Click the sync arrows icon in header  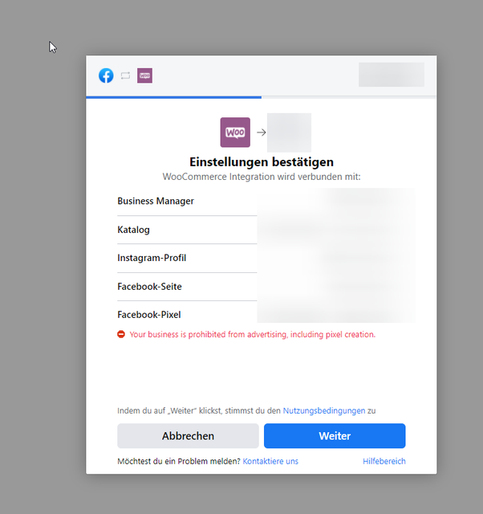(125, 75)
